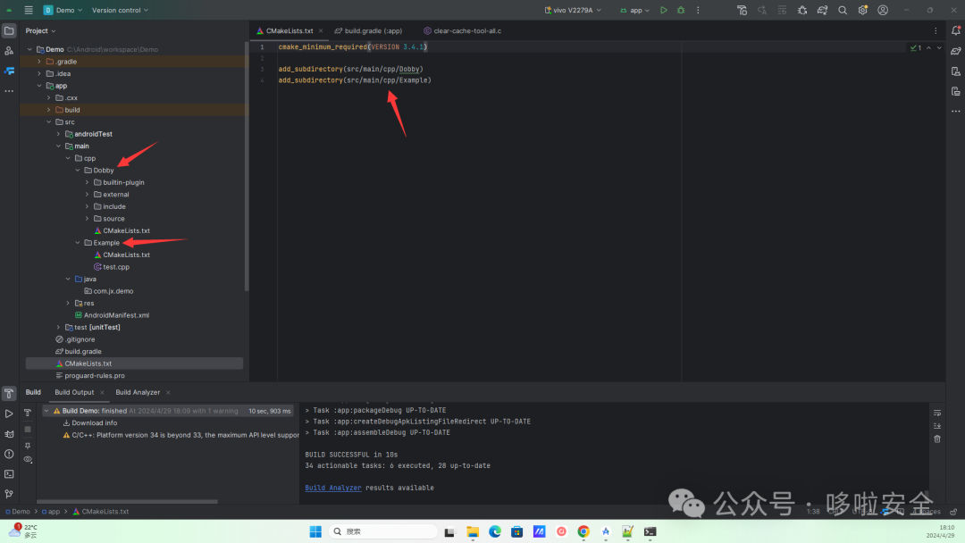Open the notifications bell
The width and height of the screenshot is (965, 543).
coord(954,29)
